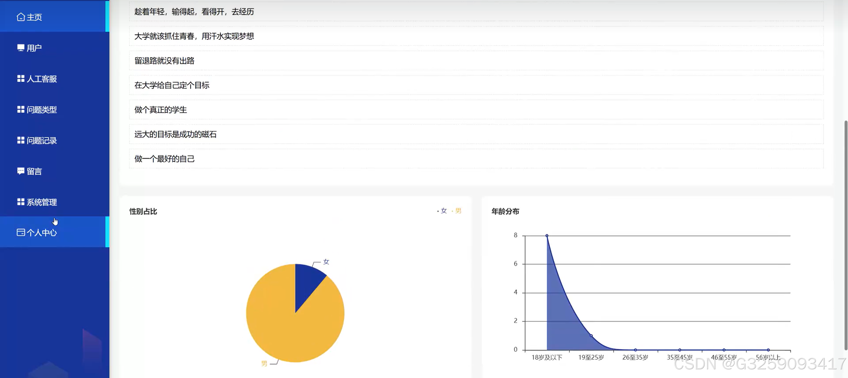Screen dimensions: 848x378
Task: Open the 人工客服 menu label
Action: 42,79
